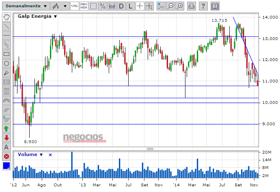The image size is (280, 192).
Task: Enable the crosshair with L label
Action: pyautogui.click(x=149, y=6)
